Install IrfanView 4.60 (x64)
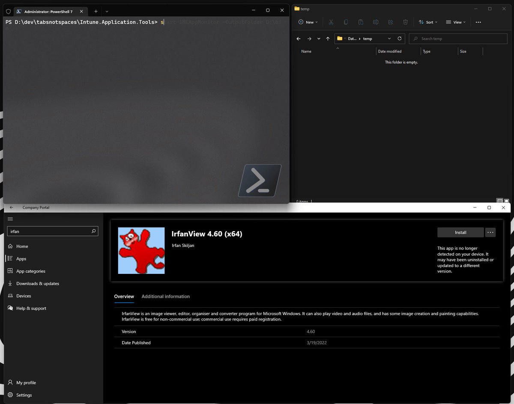 click(460, 232)
